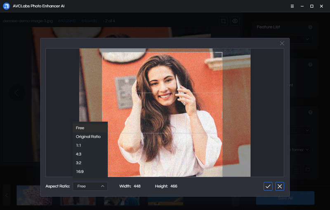
Task: Select the Free aspect ratio option
Action: [x=90, y=128]
